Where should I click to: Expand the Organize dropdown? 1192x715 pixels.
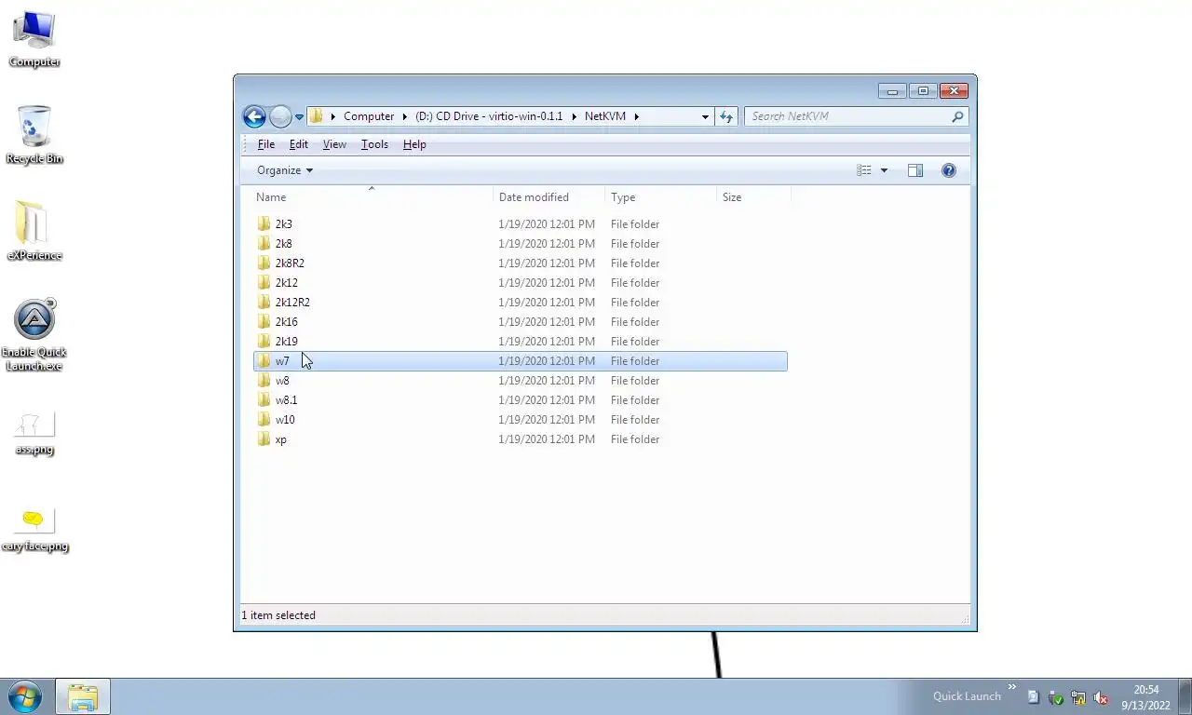(x=285, y=170)
